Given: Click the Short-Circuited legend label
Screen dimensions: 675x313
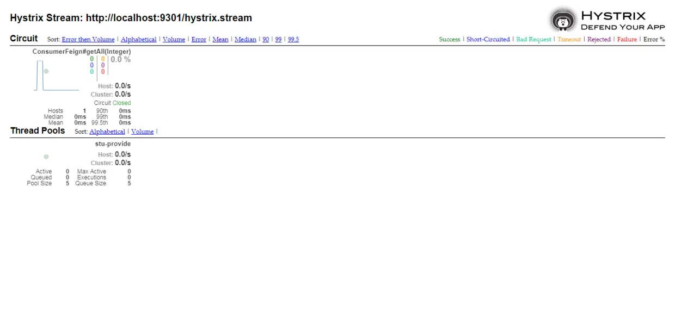Looking at the screenshot, I should click(488, 40).
